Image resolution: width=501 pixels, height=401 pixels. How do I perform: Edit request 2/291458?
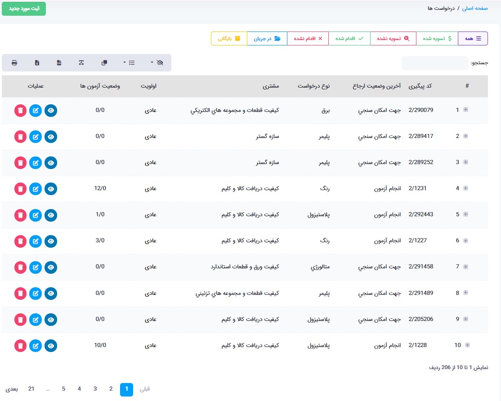coord(36,267)
